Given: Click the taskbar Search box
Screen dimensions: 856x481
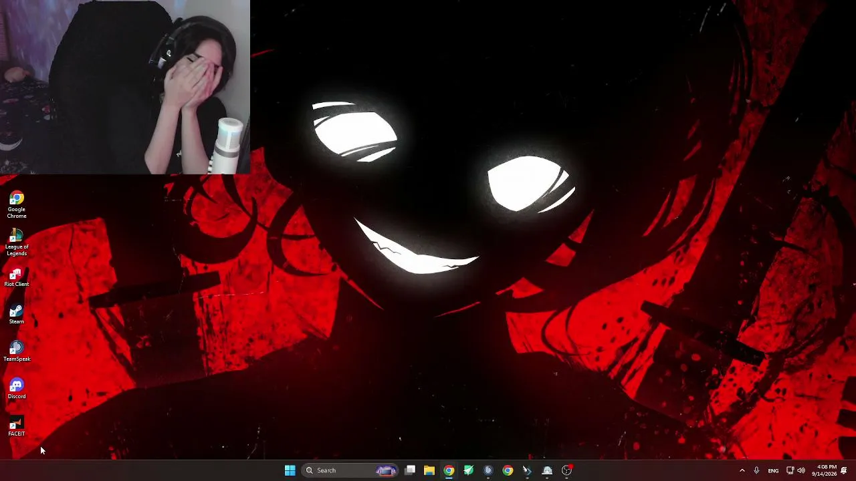Looking at the screenshot, I should pos(350,470).
